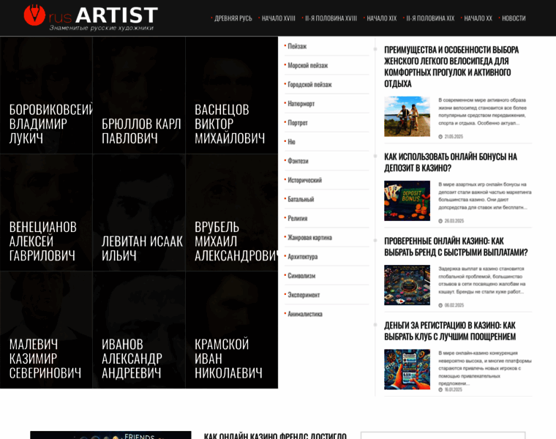Open the онлайн бонусы на депозит headline
The width and height of the screenshot is (556, 439).
click(451, 162)
